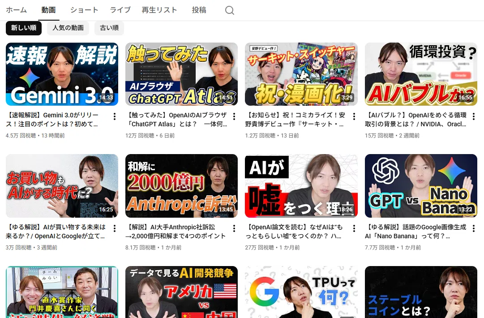This screenshot has width=484, height=318.
Task: Sort videos by 人気の動画
Action: pyautogui.click(x=68, y=28)
